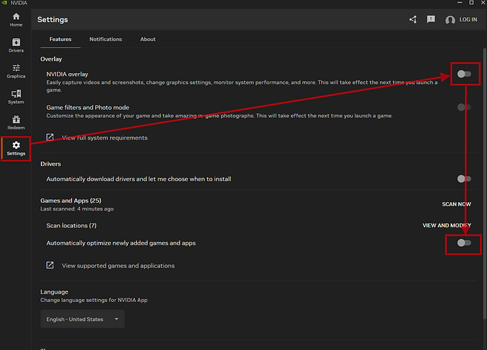
Task: Open the language dropdown English - United States
Action: coord(82,319)
